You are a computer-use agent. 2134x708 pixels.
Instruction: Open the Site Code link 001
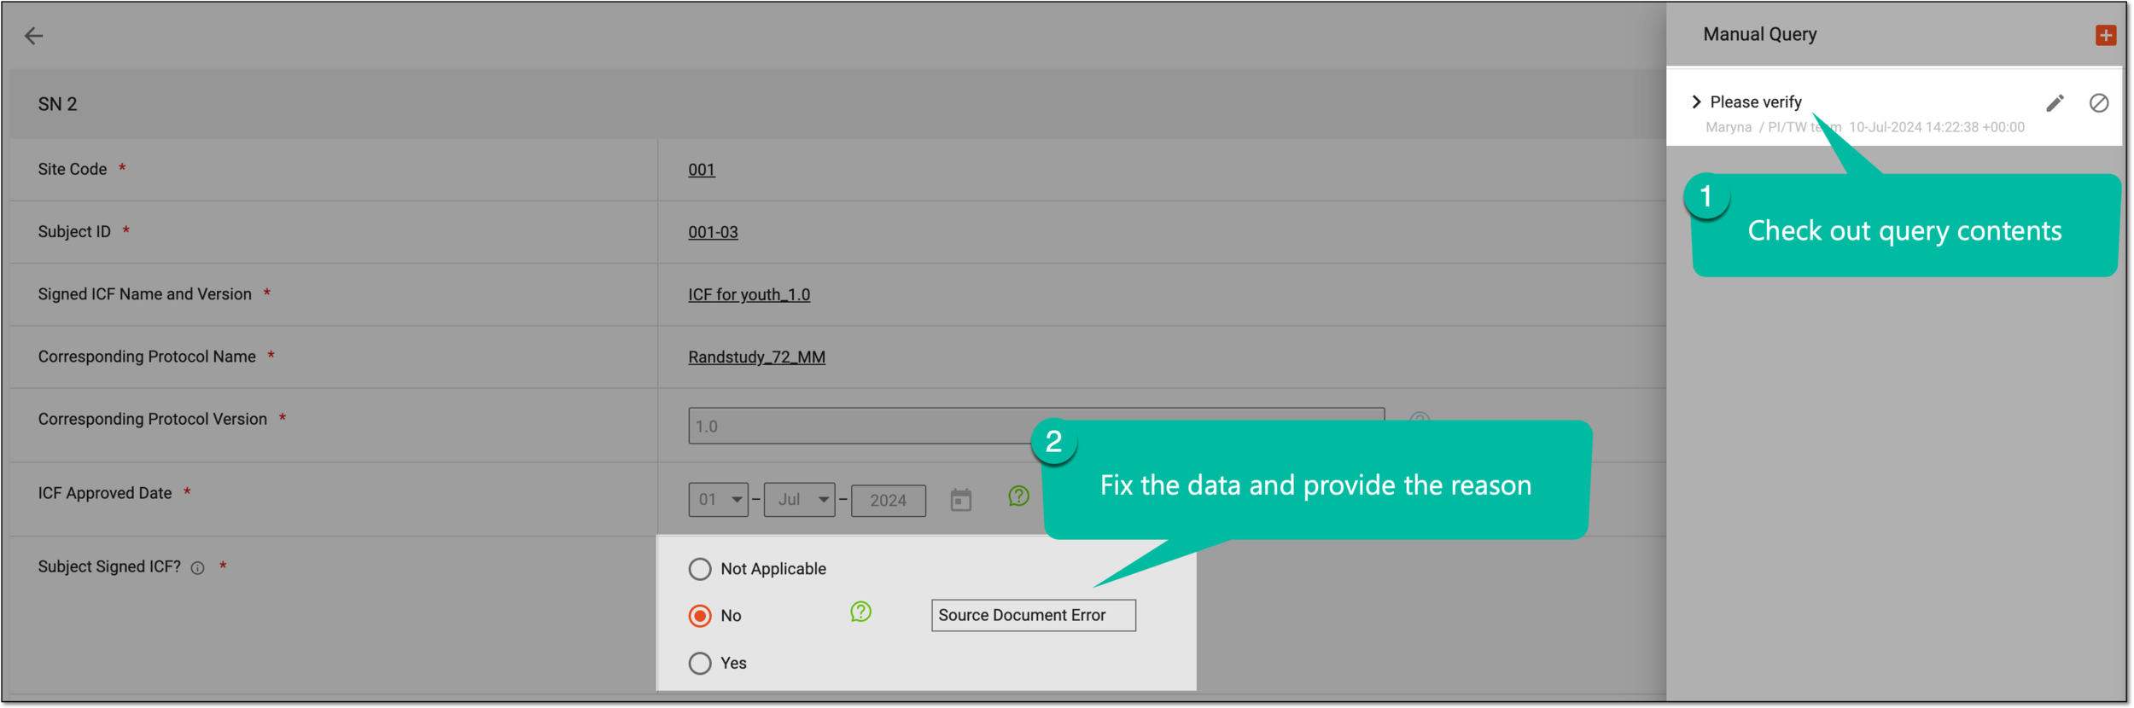click(701, 170)
